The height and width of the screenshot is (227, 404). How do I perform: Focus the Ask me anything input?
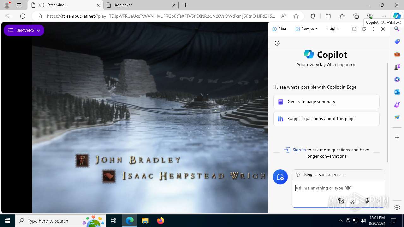click(338, 188)
